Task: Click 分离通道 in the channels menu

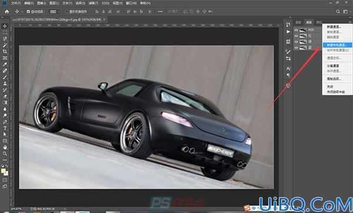Action: click(x=333, y=66)
